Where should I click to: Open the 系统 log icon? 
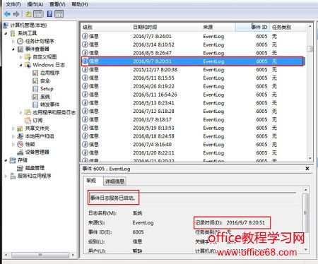[x=35, y=97]
